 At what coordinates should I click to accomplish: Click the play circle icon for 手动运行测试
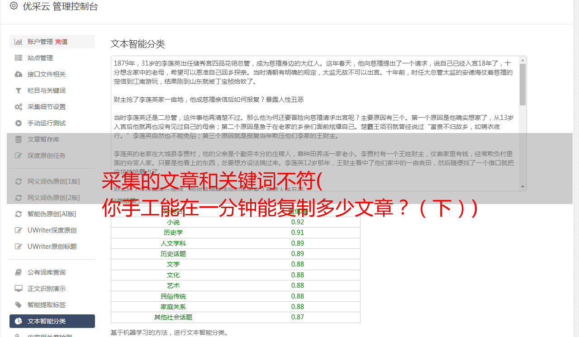coord(19,123)
